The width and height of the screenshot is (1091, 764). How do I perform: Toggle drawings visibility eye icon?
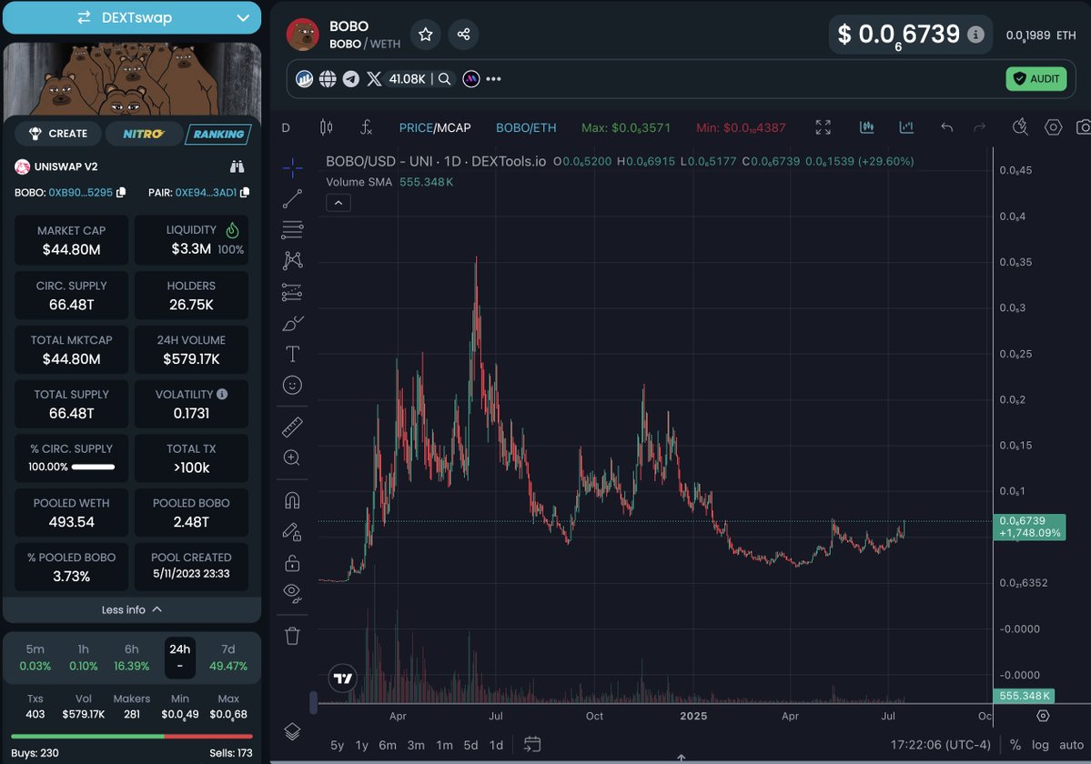click(292, 592)
